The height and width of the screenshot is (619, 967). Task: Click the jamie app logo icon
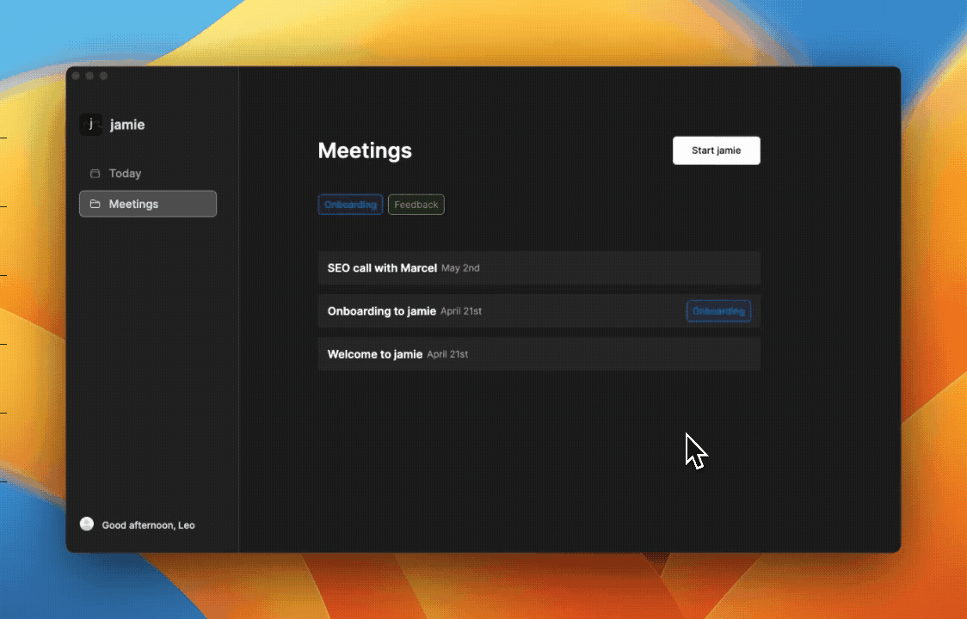91,125
